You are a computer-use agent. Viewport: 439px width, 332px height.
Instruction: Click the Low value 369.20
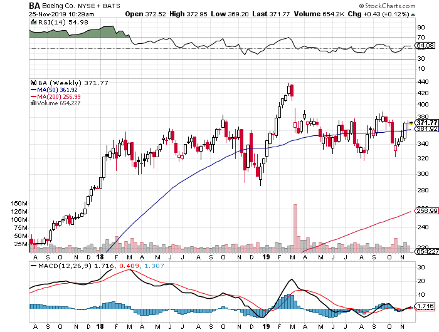(x=238, y=14)
